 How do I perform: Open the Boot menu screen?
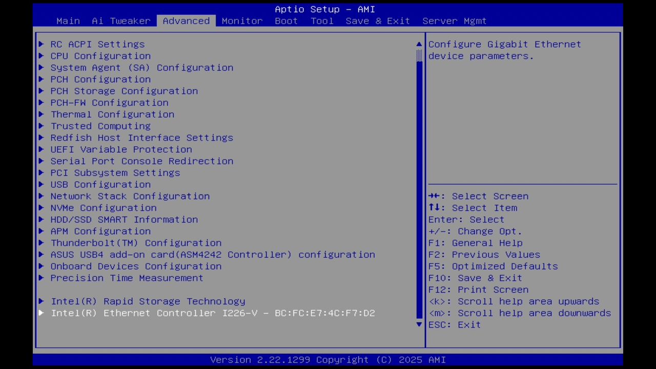tap(286, 20)
